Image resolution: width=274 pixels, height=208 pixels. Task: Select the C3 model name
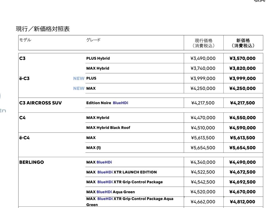tap(22, 58)
